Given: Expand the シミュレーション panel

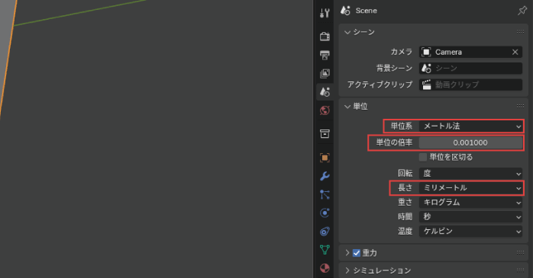Looking at the screenshot, I should 347,270.
